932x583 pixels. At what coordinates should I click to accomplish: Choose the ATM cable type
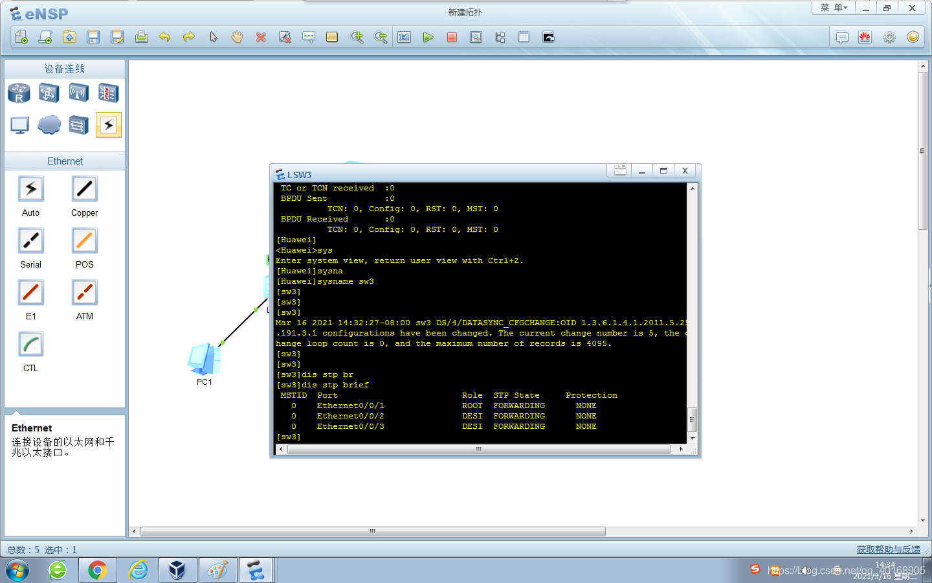[x=84, y=293]
